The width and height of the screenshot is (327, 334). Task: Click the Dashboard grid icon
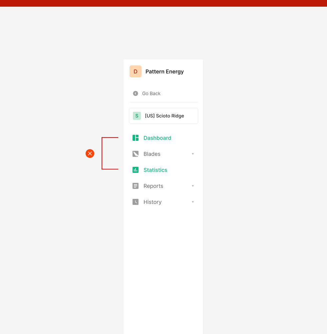pyautogui.click(x=136, y=138)
